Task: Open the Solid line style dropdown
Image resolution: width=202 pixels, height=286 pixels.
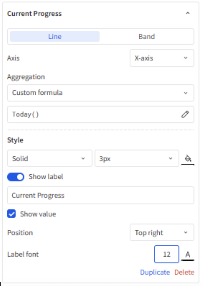Action: pyautogui.click(x=50, y=158)
